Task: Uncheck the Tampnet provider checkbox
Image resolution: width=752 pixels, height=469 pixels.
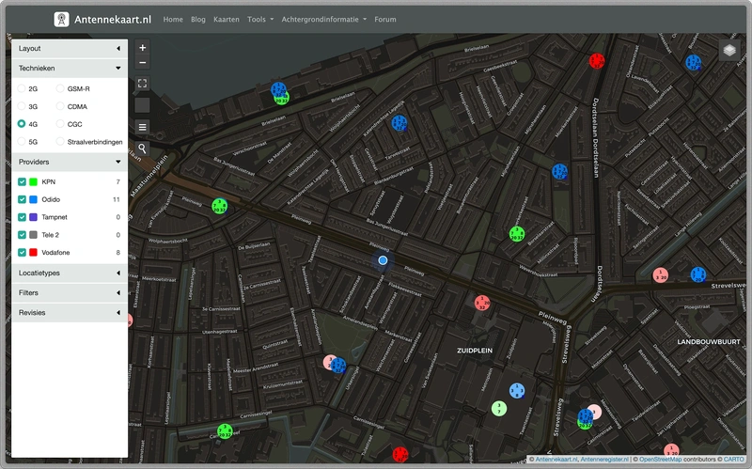Action: coord(22,217)
